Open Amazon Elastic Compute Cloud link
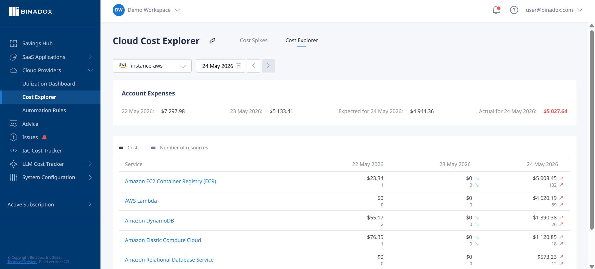 click(x=163, y=240)
